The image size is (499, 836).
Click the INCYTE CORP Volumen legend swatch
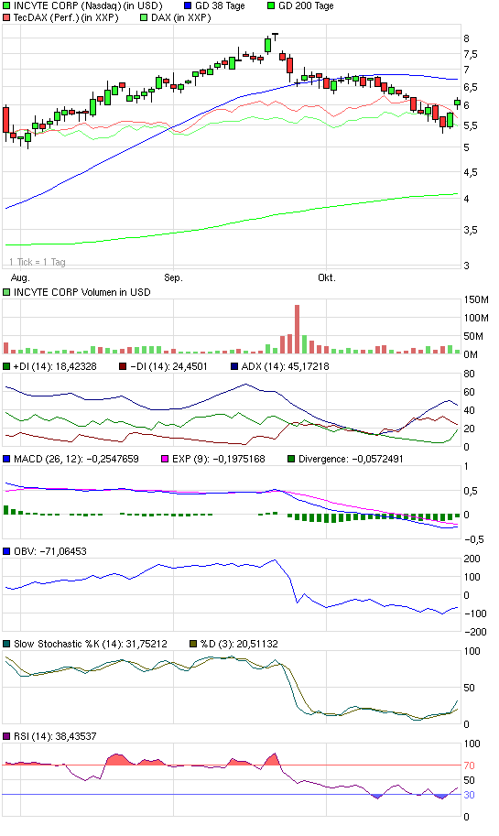click(6, 292)
